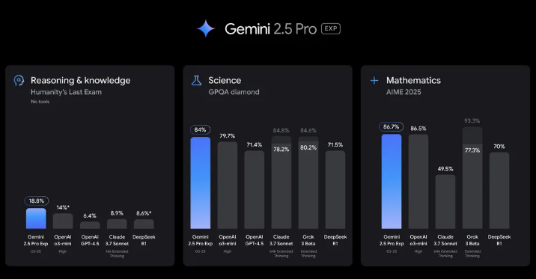Click the Gemini sparkle star logo
536x279 pixels.
click(x=206, y=28)
